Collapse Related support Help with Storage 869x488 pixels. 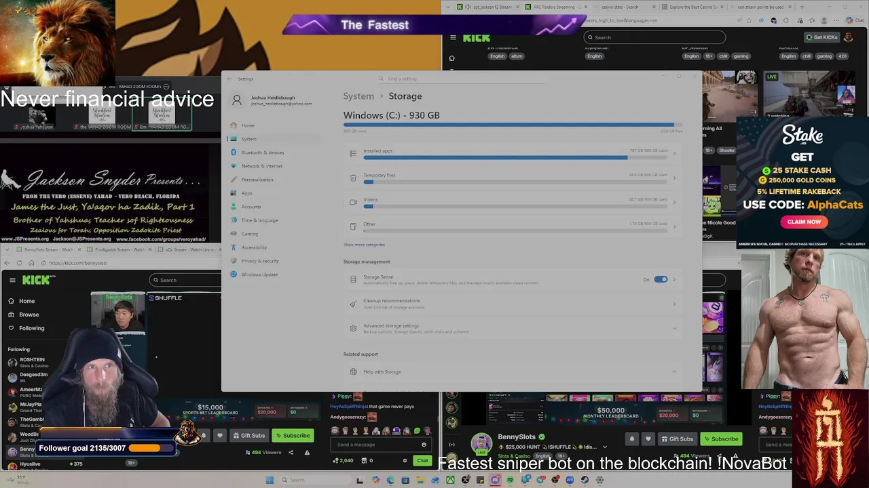point(674,371)
